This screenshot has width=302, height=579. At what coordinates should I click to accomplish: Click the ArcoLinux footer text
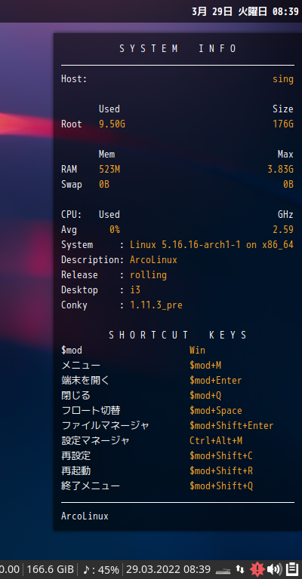[x=85, y=516]
